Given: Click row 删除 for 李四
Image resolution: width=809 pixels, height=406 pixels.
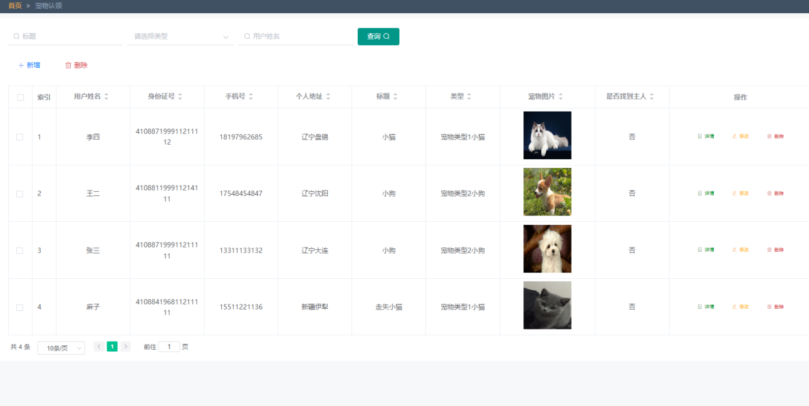Looking at the screenshot, I should [775, 136].
